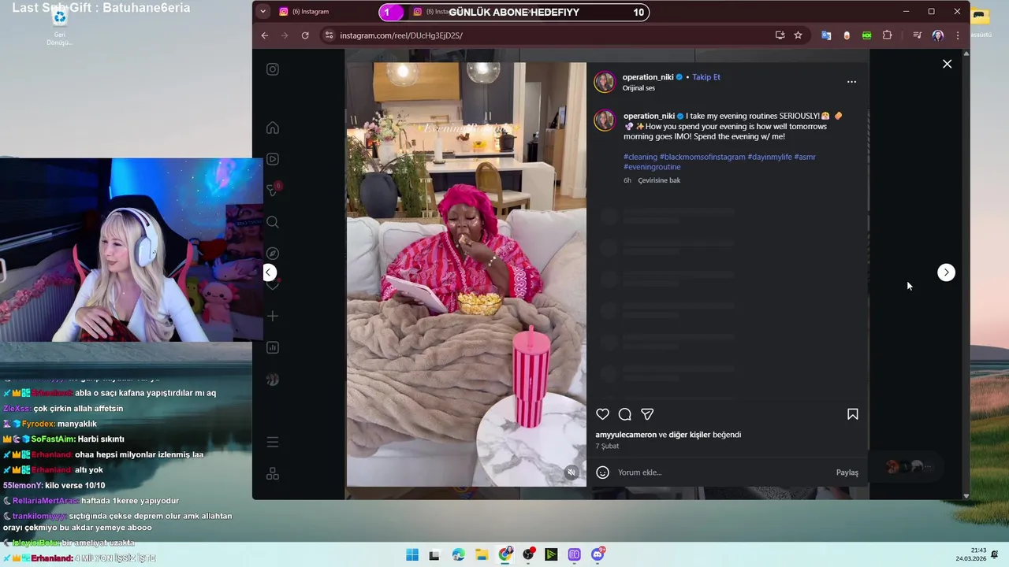Open the #blackmomsofinstagram hashtag

[702, 157]
